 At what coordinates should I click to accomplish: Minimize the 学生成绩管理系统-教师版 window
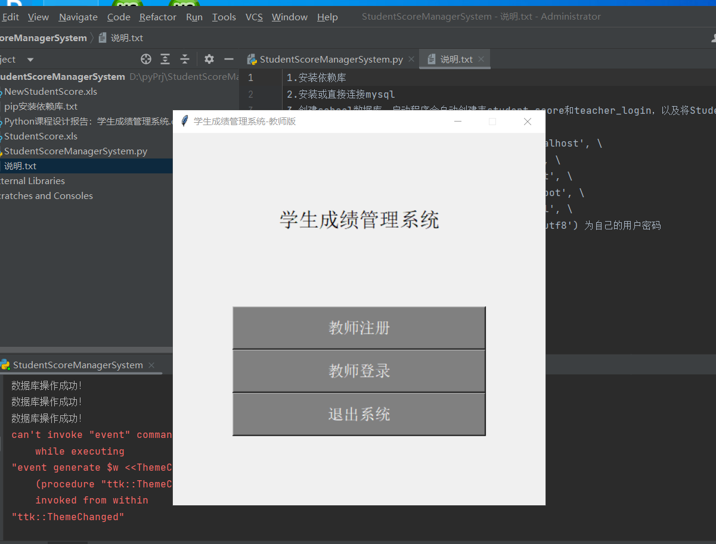coord(458,122)
